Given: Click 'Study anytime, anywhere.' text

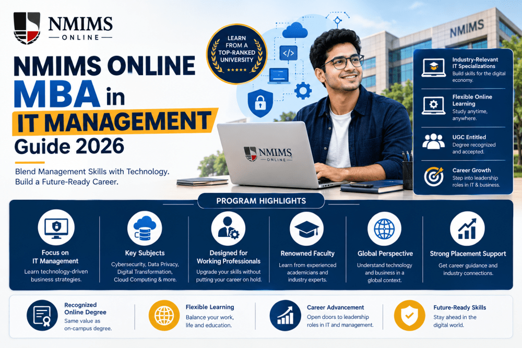Looking at the screenshot, I should pyautogui.click(x=470, y=115).
